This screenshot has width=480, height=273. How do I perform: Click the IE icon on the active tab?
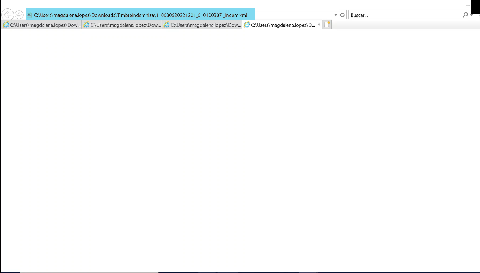click(247, 25)
